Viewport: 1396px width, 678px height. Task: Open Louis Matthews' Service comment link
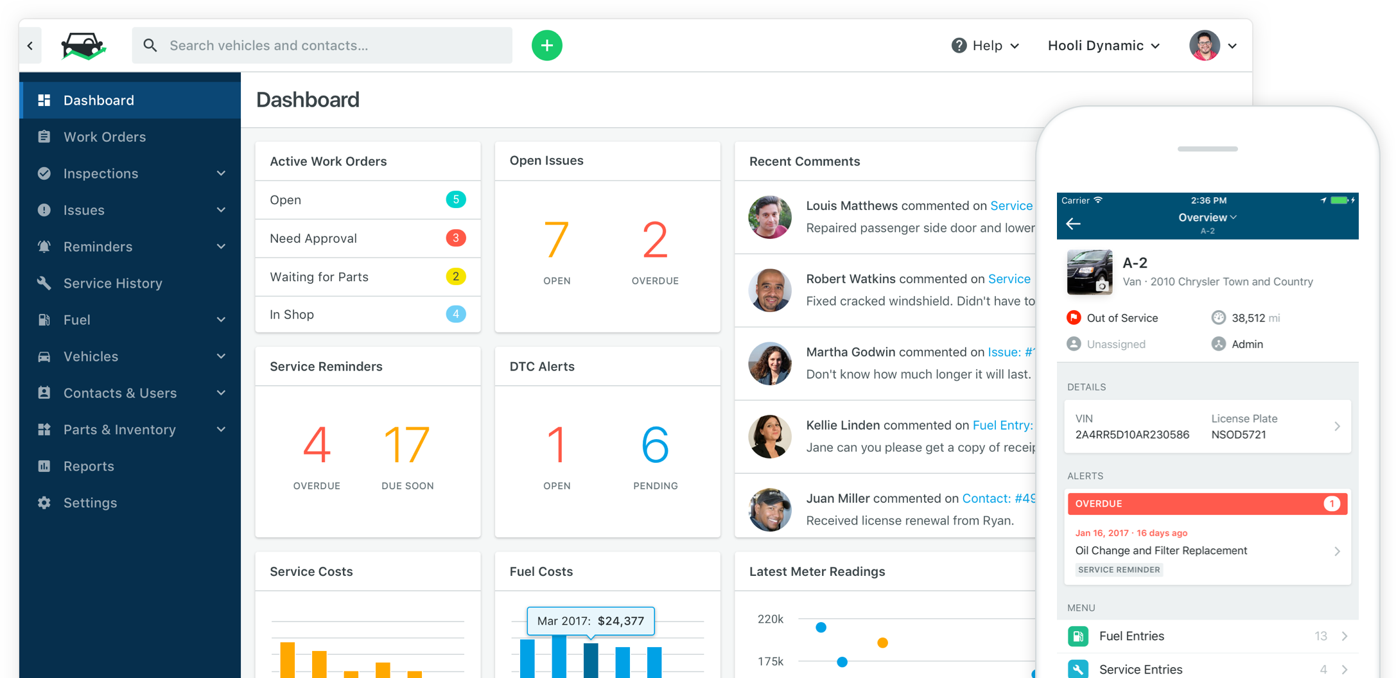point(1011,205)
